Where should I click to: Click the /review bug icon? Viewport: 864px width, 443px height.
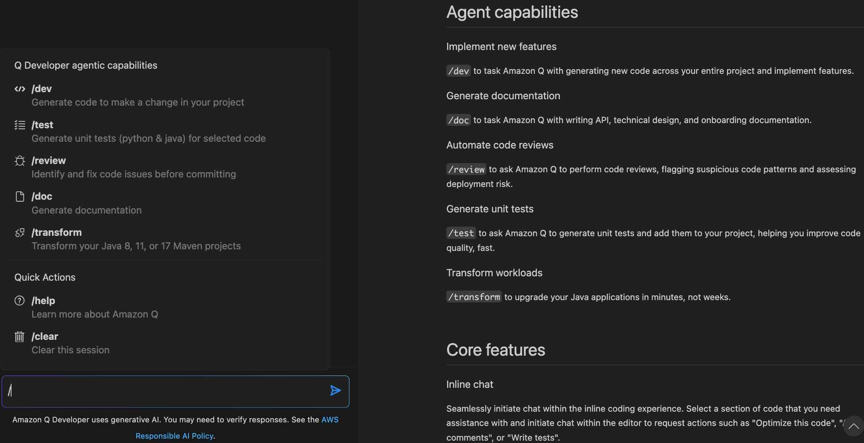[19, 161]
